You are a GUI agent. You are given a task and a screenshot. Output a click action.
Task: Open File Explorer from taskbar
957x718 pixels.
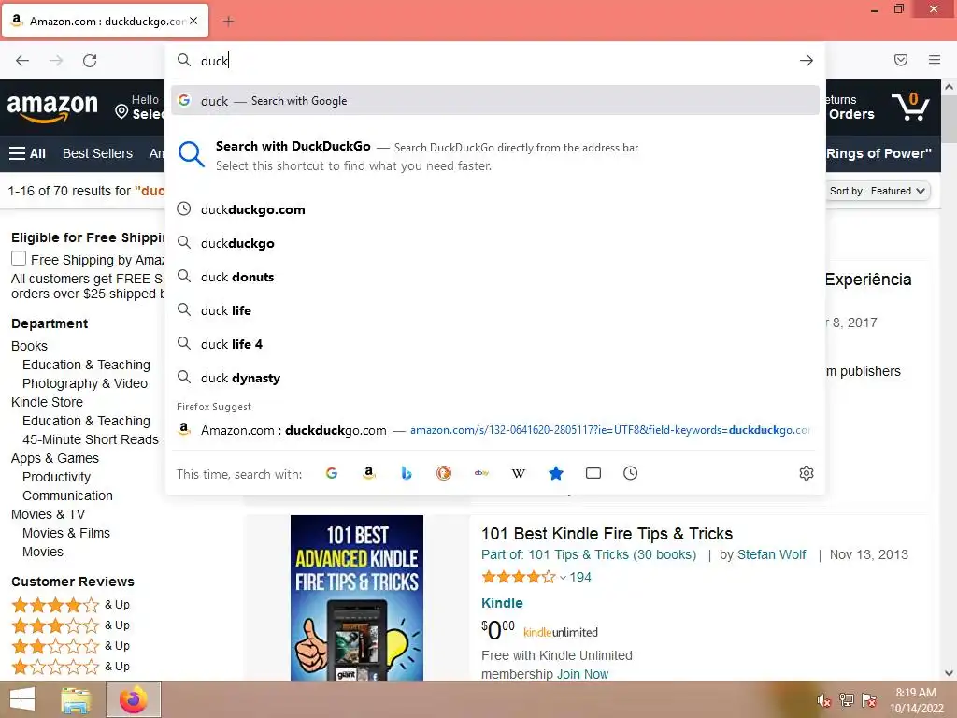tap(76, 699)
